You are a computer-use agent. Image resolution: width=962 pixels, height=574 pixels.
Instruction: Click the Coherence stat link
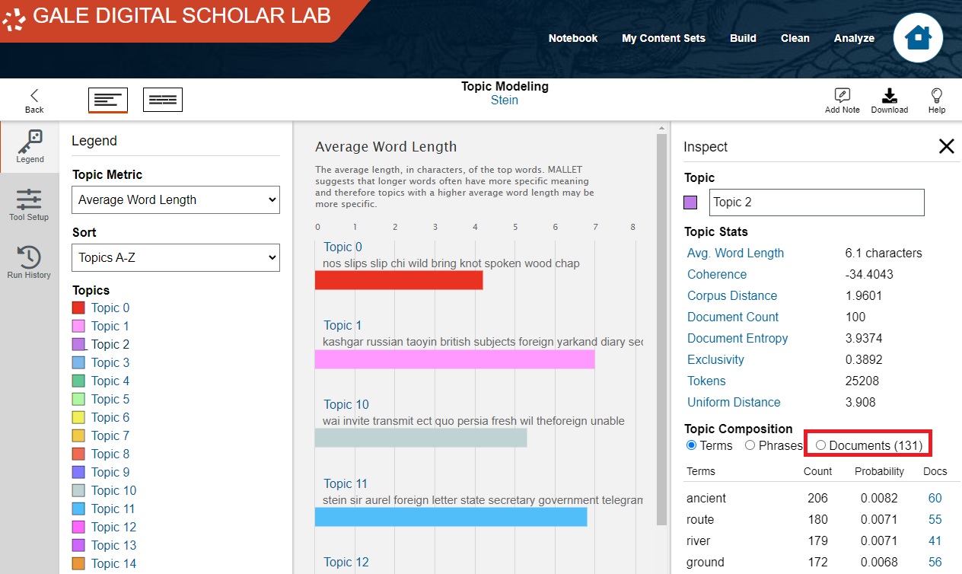(x=717, y=274)
